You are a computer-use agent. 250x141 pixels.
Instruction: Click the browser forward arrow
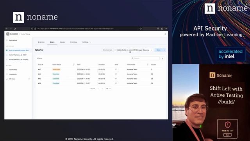[11, 29]
